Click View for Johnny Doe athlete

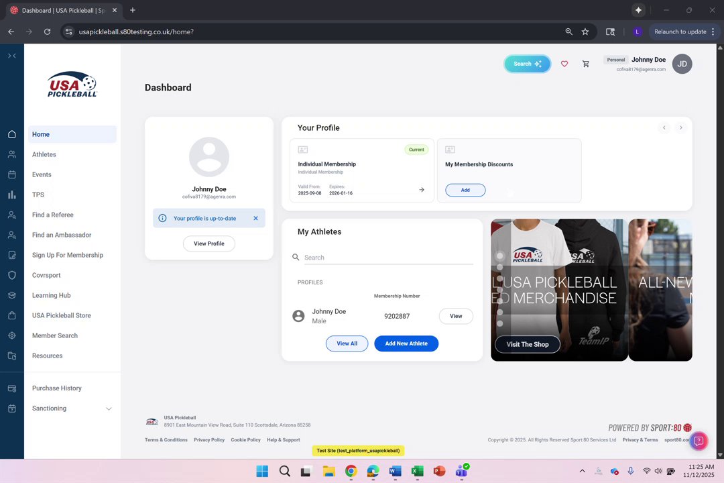point(456,316)
